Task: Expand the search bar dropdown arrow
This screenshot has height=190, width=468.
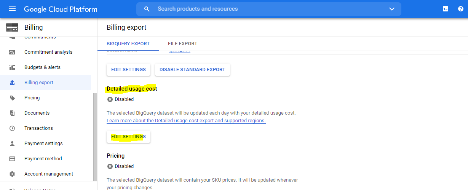Action: pos(392,9)
